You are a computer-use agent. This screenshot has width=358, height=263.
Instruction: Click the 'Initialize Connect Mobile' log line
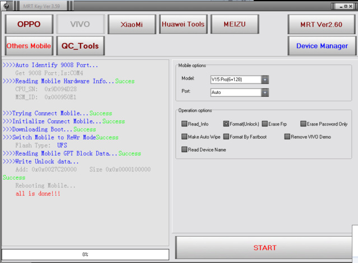click(64, 121)
